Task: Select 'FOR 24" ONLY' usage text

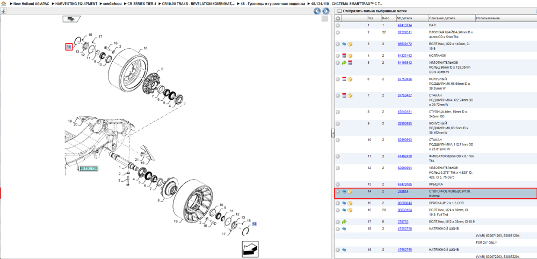Action: pos(487,242)
